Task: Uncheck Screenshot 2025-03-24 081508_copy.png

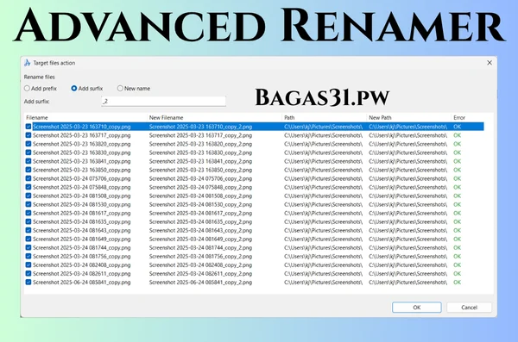Action: coord(28,196)
